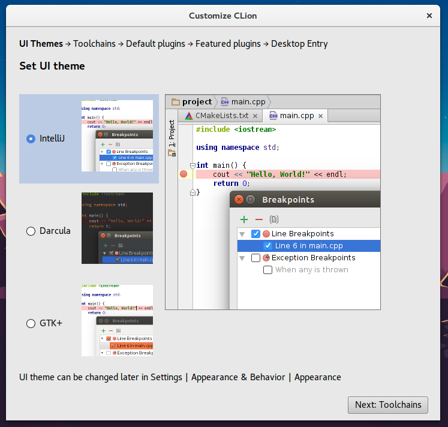Screen dimensions: 448x427
Task: Close the CMakeLists.txt tab in preview
Action: click(x=255, y=116)
